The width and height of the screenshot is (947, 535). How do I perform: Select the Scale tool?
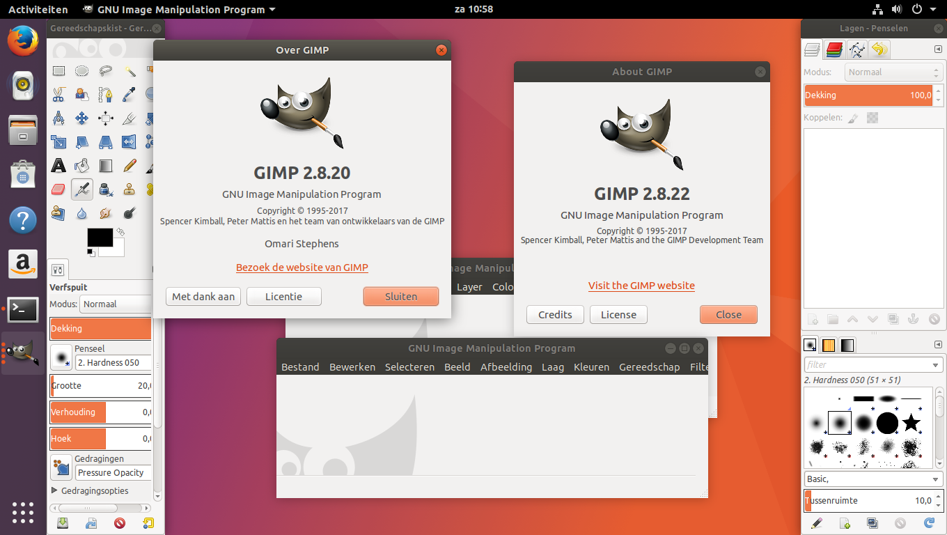pyautogui.click(x=58, y=141)
